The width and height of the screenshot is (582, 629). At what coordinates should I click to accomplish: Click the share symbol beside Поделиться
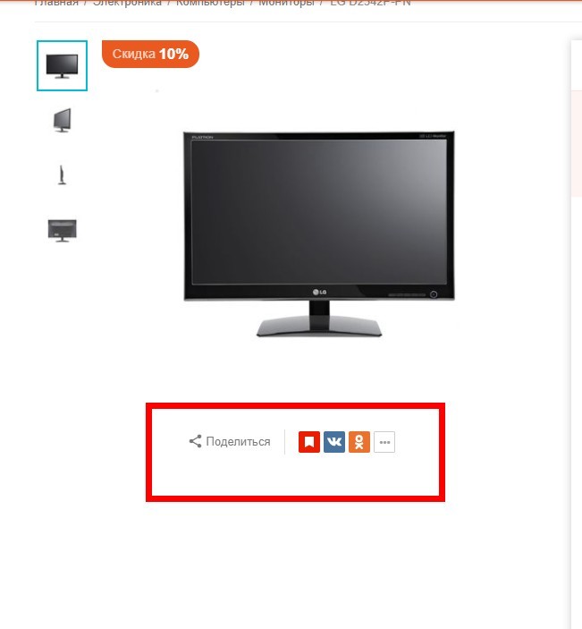[195, 441]
